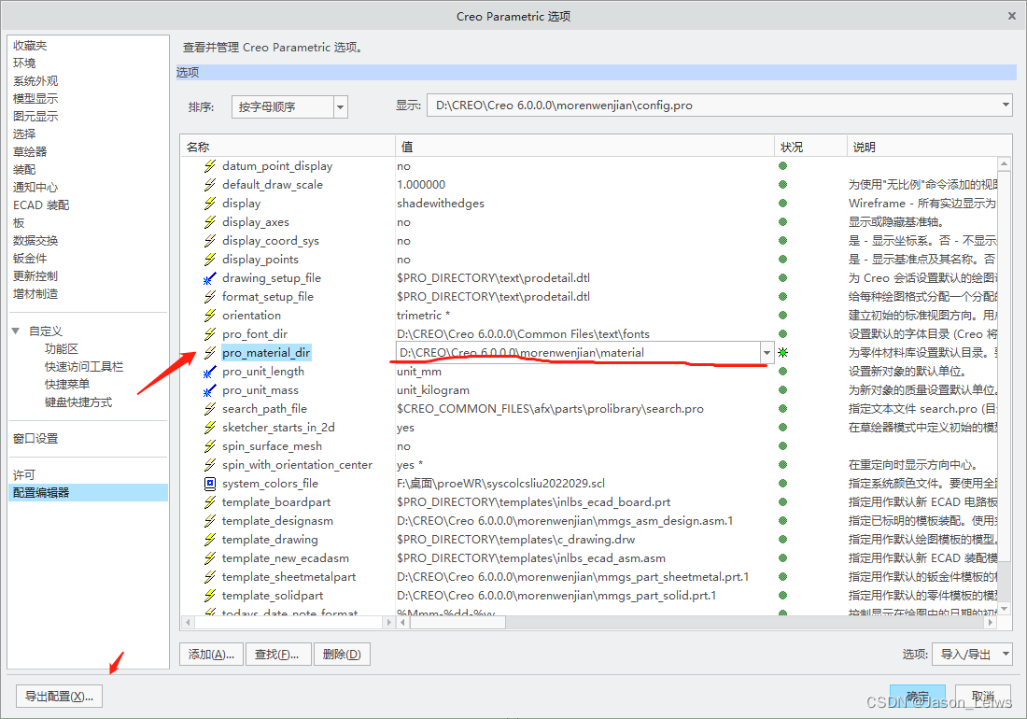Screen dimensions: 1027x719
Task: Click the 导出配置(X)... button
Action: 59,696
